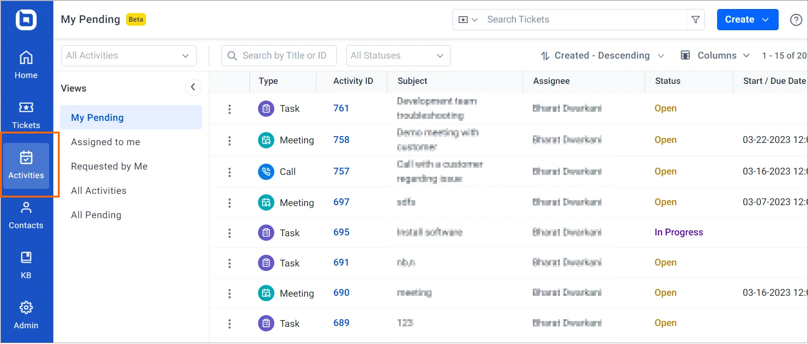Image resolution: width=808 pixels, height=344 pixels.
Task: Open the Home section in sidebar
Action: coord(26,65)
